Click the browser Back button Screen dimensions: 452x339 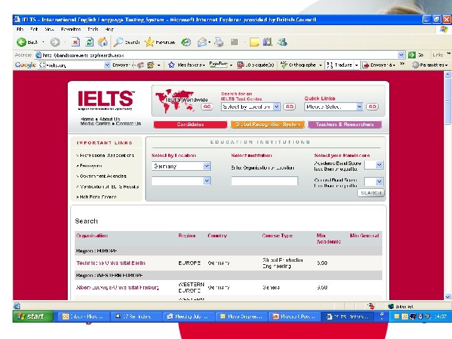point(27,42)
